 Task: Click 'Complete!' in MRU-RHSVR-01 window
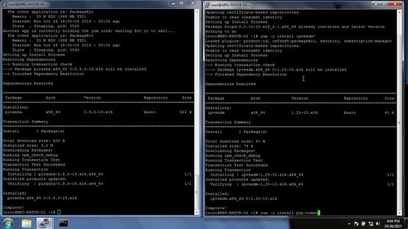tap(13, 207)
